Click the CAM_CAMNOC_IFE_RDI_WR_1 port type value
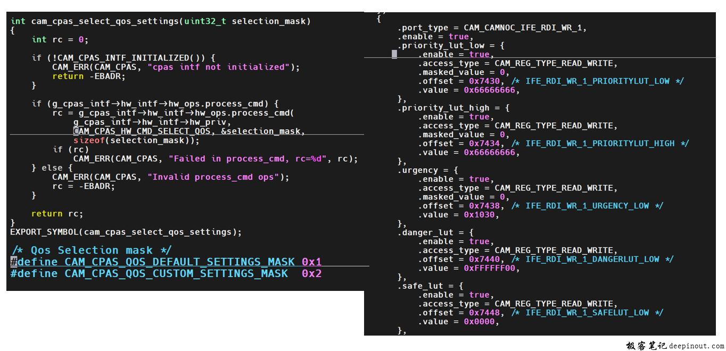The image size is (726, 351). tap(525, 28)
